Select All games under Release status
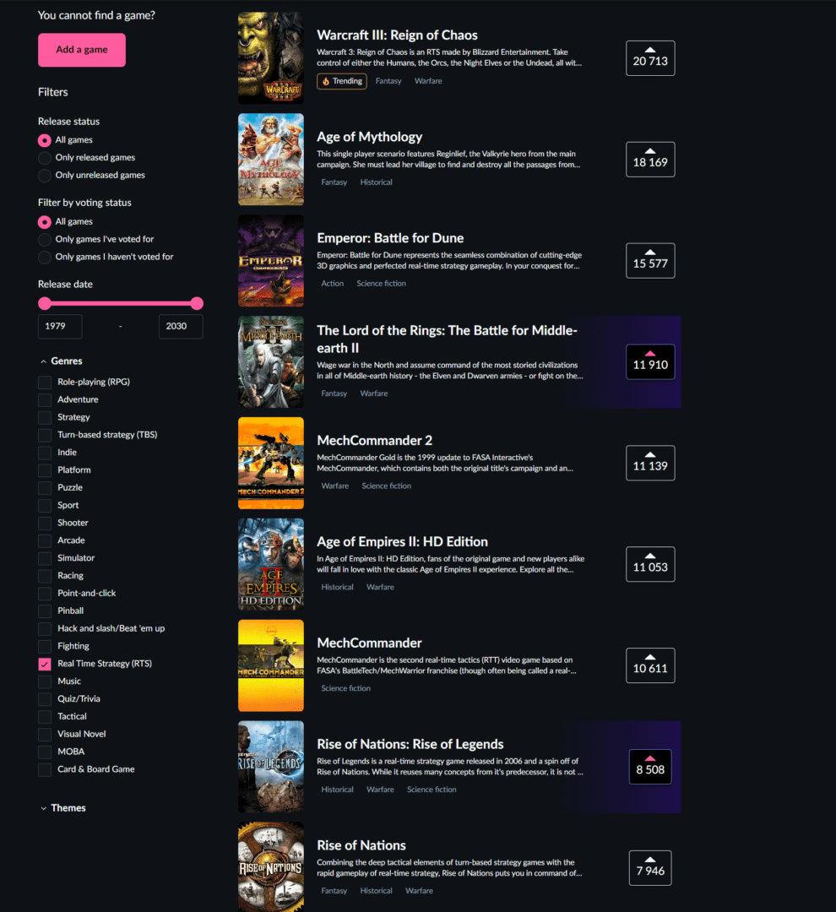Screen dimensions: 836x912 (44, 140)
